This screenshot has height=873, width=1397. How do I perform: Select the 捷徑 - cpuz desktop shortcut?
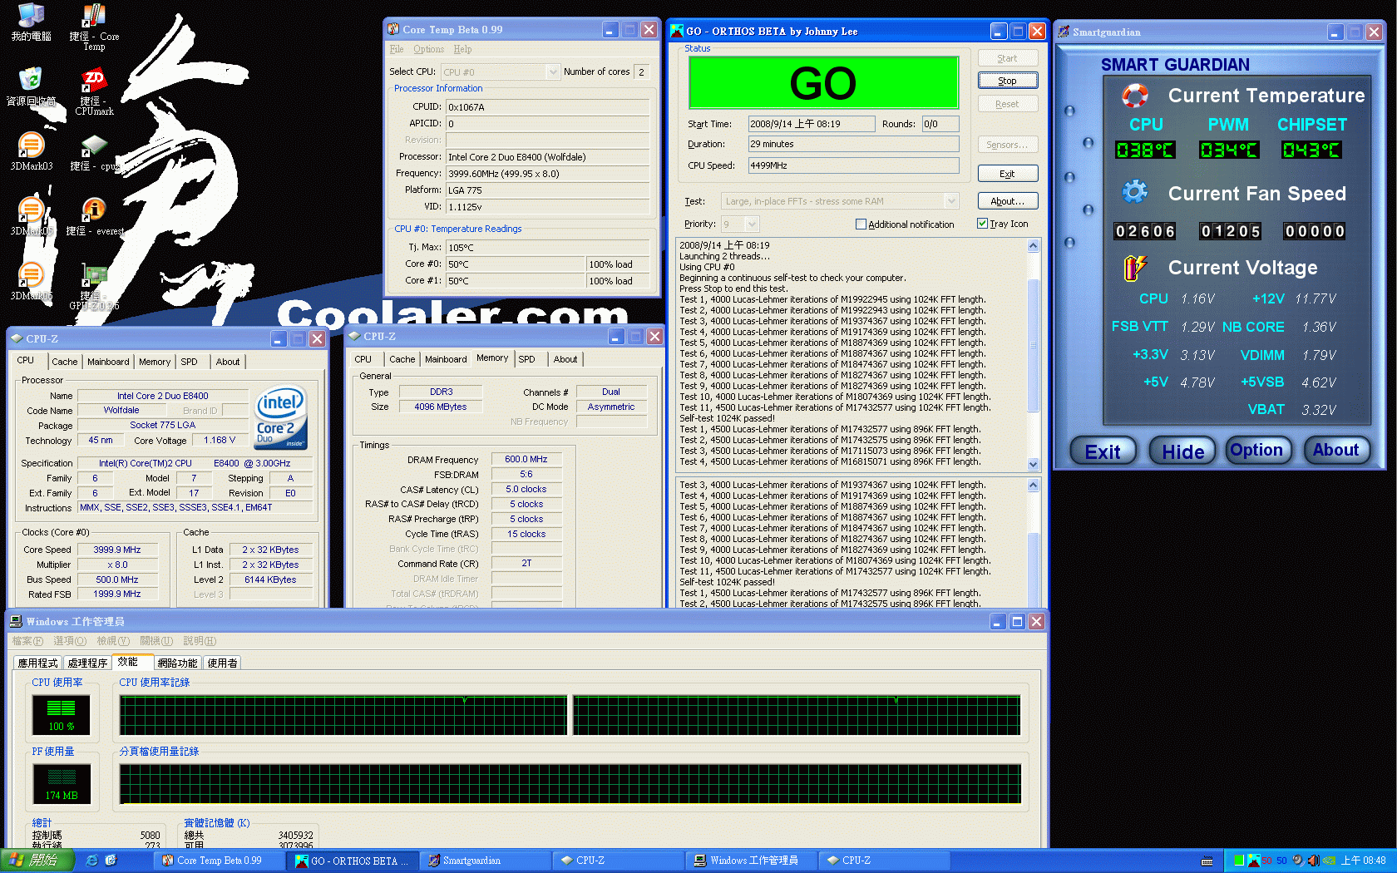[x=94, y=152]
